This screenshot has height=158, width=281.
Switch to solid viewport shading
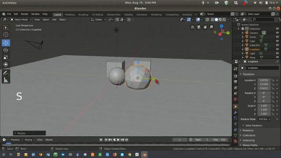tap(216, 20)
